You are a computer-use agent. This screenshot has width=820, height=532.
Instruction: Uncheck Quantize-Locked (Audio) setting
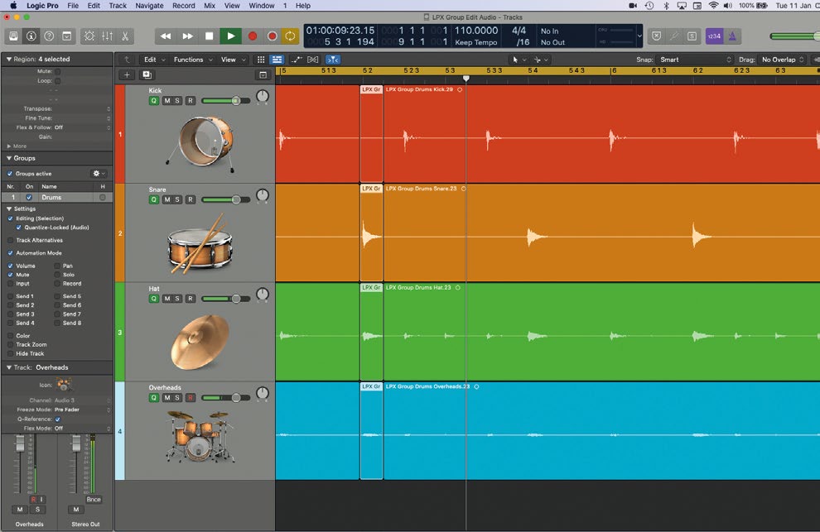pos(19,228)
